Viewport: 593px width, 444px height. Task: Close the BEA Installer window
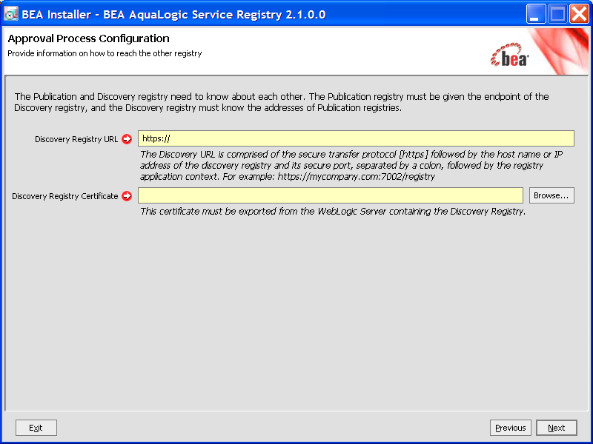[579, 14]
